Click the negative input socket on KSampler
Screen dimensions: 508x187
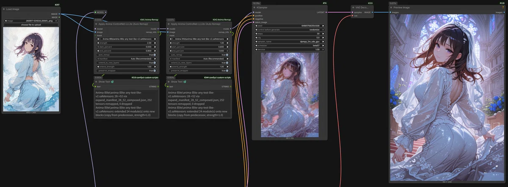pyautogui.click(x=254, y=19)
